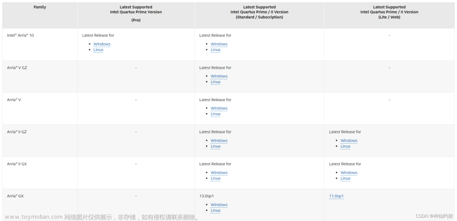Screen dimensions: 457x221
Task: Open Windows link for Arria II GX Lite
Action: (349, 173)
